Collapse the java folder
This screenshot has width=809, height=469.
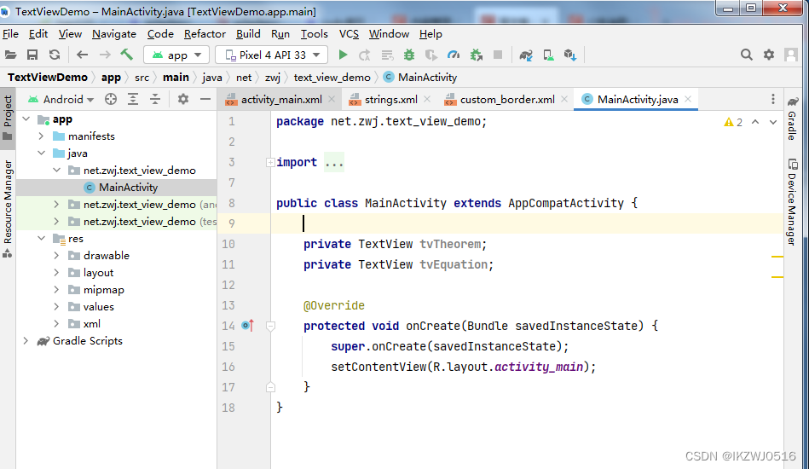[x=41, y=153]
